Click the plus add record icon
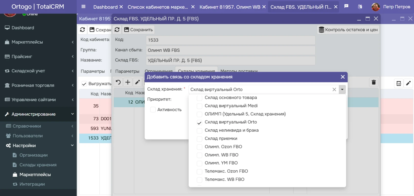Viewport: 414px width, 196px height. click(128, 82)
